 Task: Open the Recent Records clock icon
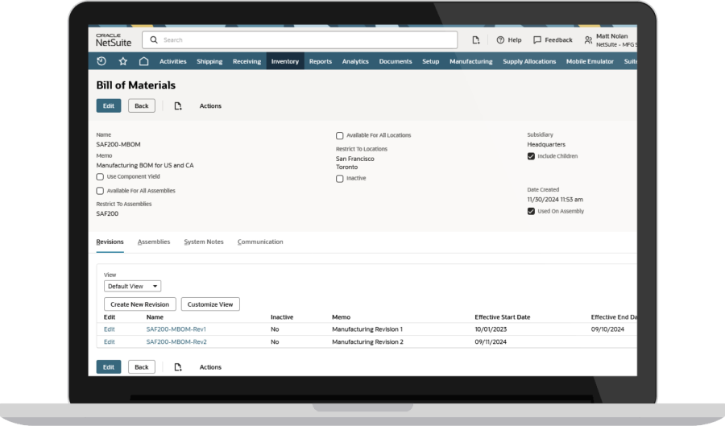(101, 61)
